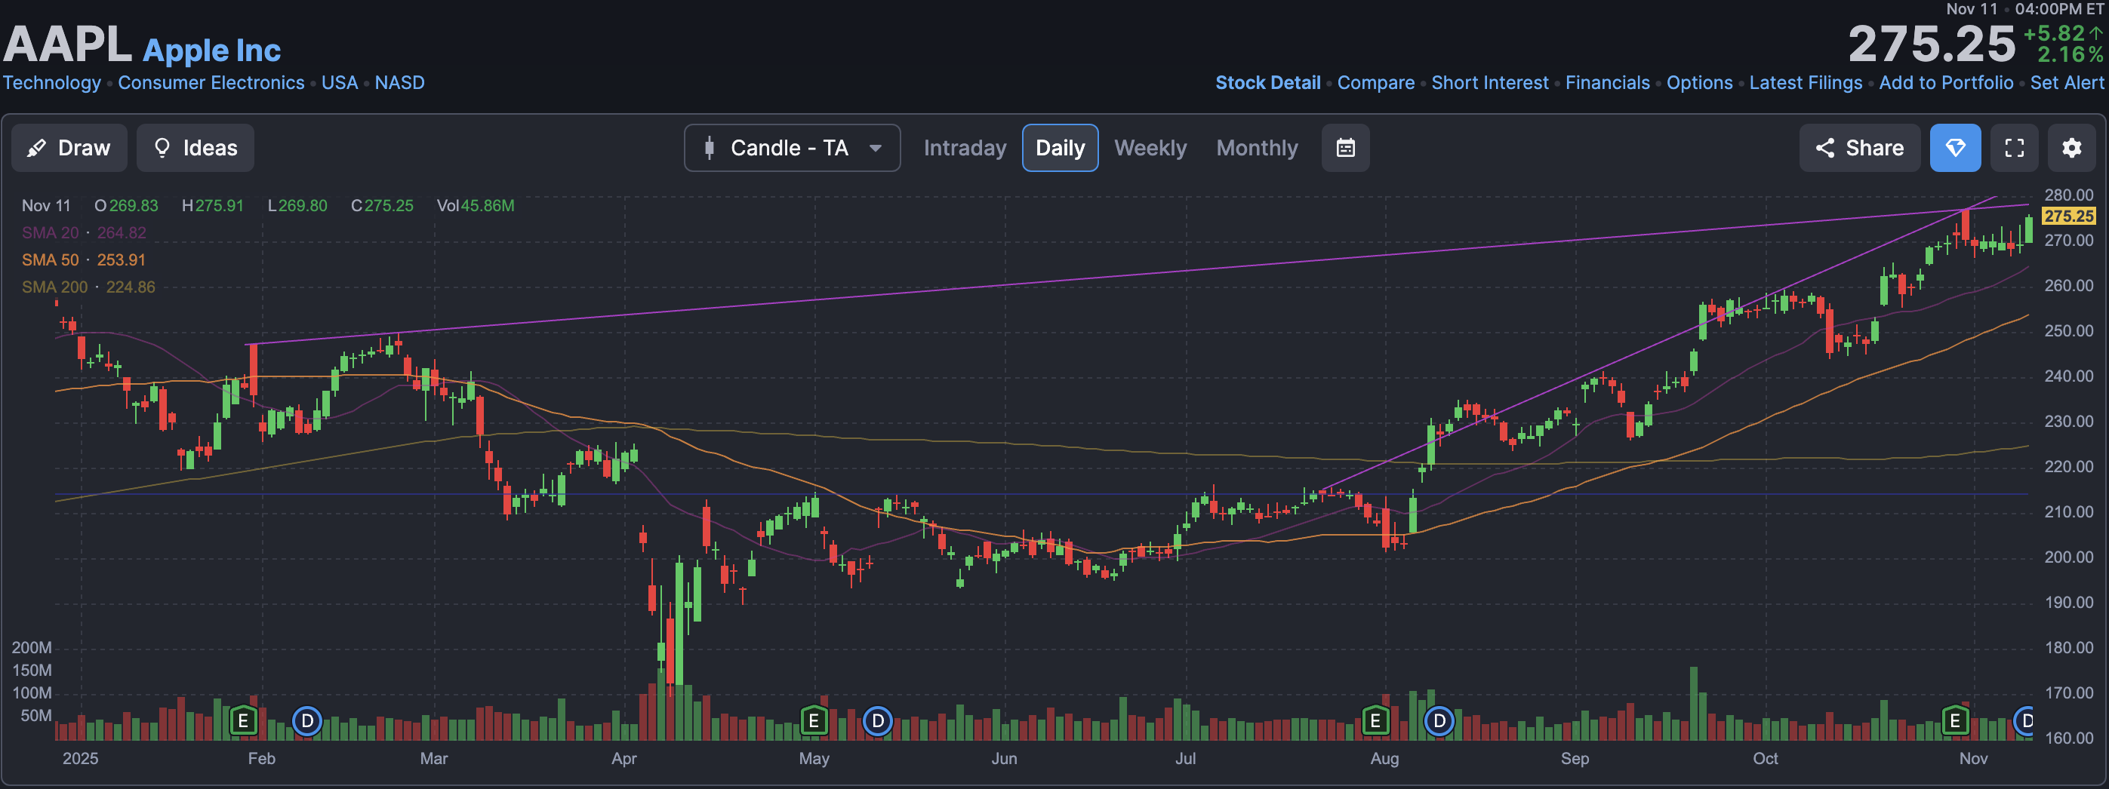The image size is (2109, 789).
Task: Click the 275.25 current price tag on axis
Action: pos(2068,216)
